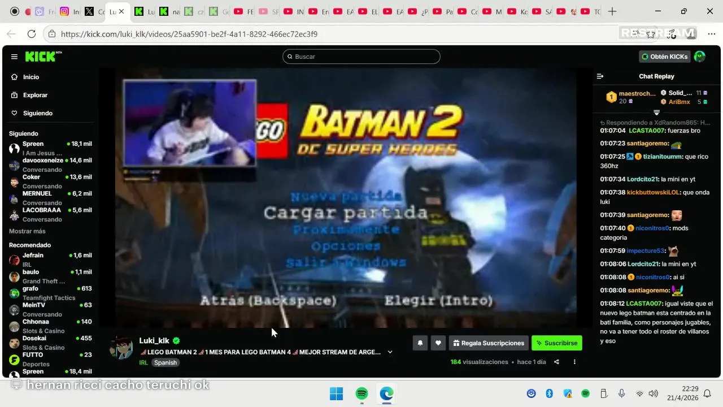Select MERNUEL channel in the sidebar
Image resolution: width=723 pixels, height=407 pixels.
[x=50, y=197]
